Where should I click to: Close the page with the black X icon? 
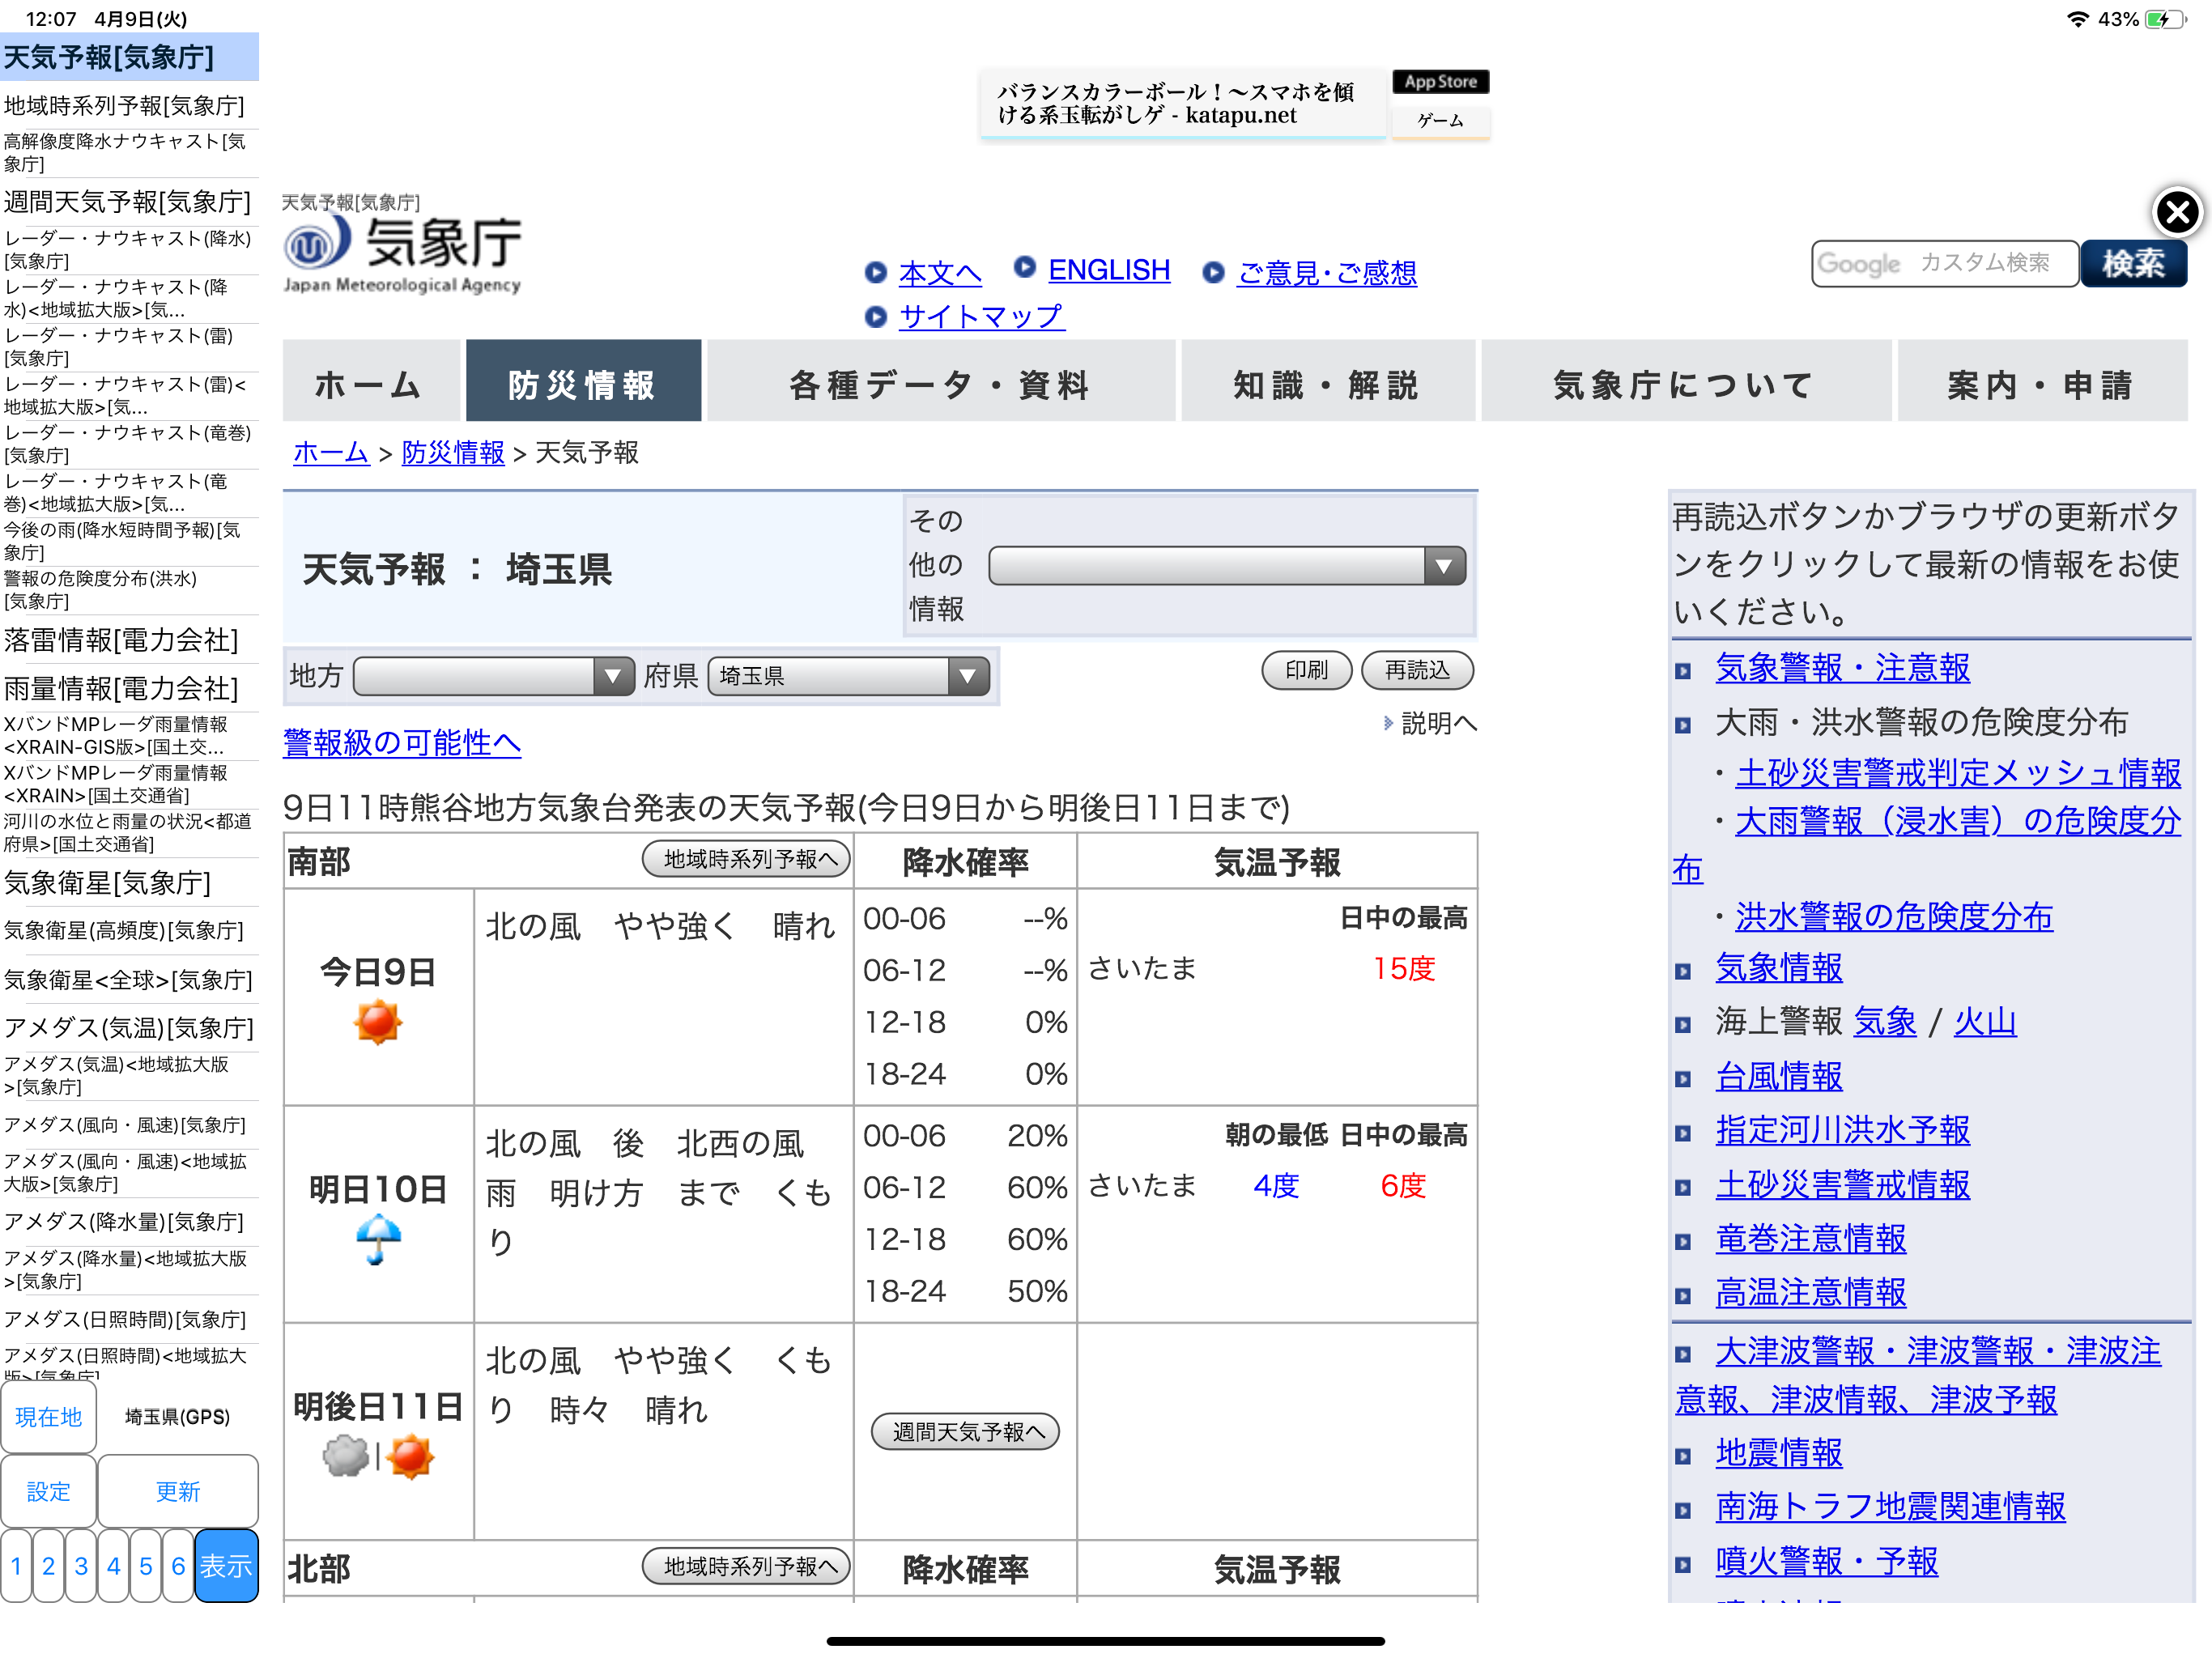(x=2177, y=212)
